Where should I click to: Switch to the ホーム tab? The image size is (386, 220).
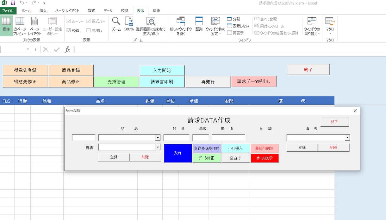[26, 11]
